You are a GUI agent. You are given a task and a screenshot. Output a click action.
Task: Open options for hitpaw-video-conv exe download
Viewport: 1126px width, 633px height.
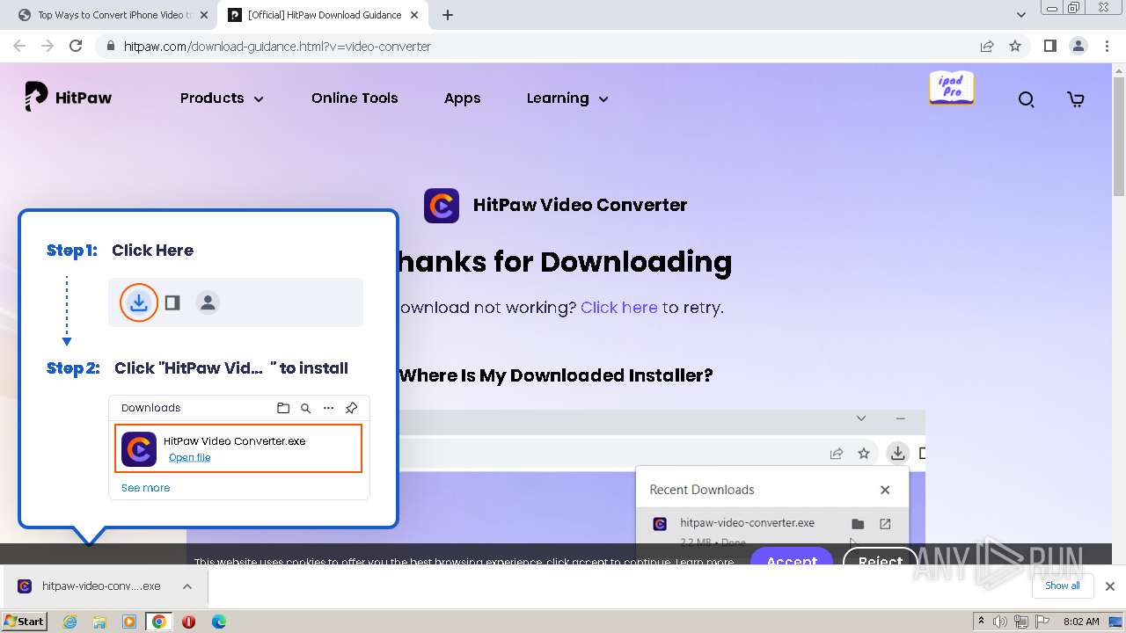[x=187, y=586]
